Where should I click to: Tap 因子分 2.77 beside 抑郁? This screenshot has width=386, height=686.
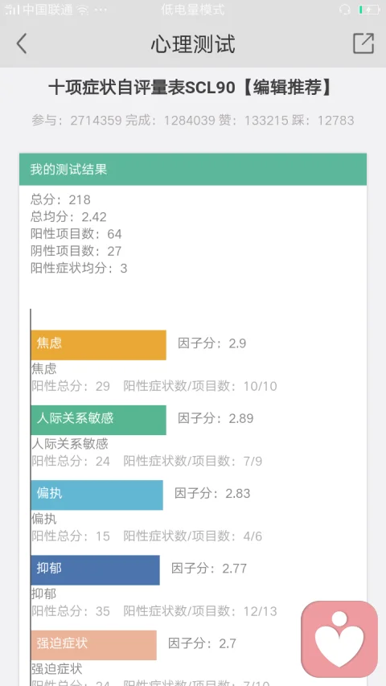coord(209,569)
